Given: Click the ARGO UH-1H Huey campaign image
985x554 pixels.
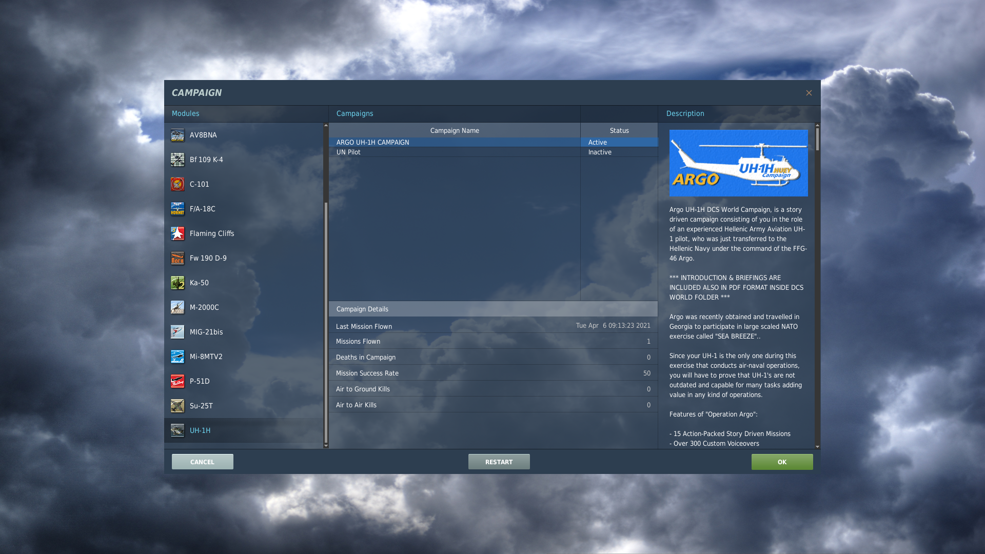Looking at the screenshot, I should 739,163.
